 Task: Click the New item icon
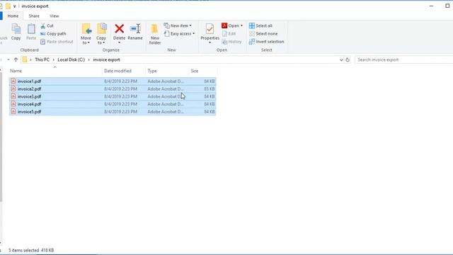[x=167, y=25]
